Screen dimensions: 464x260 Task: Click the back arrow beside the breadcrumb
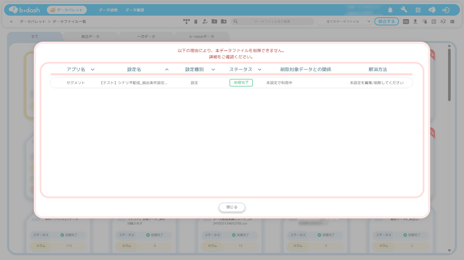(12, 22)
